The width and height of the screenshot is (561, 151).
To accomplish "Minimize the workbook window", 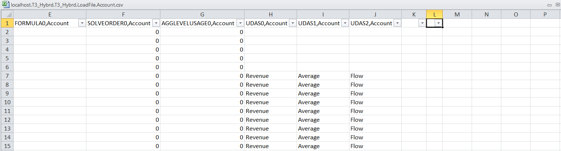I will click(549, 5).
